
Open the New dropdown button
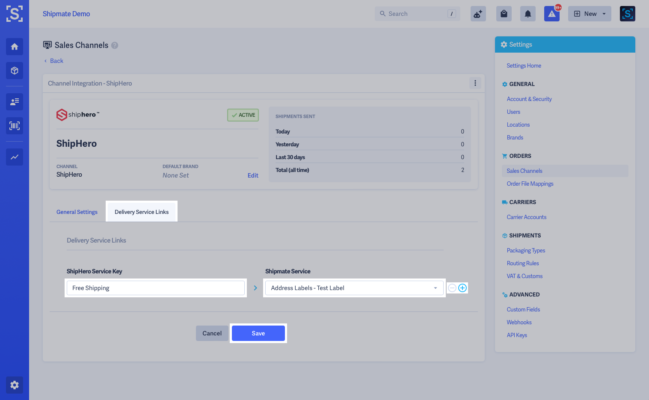(590, 14)
